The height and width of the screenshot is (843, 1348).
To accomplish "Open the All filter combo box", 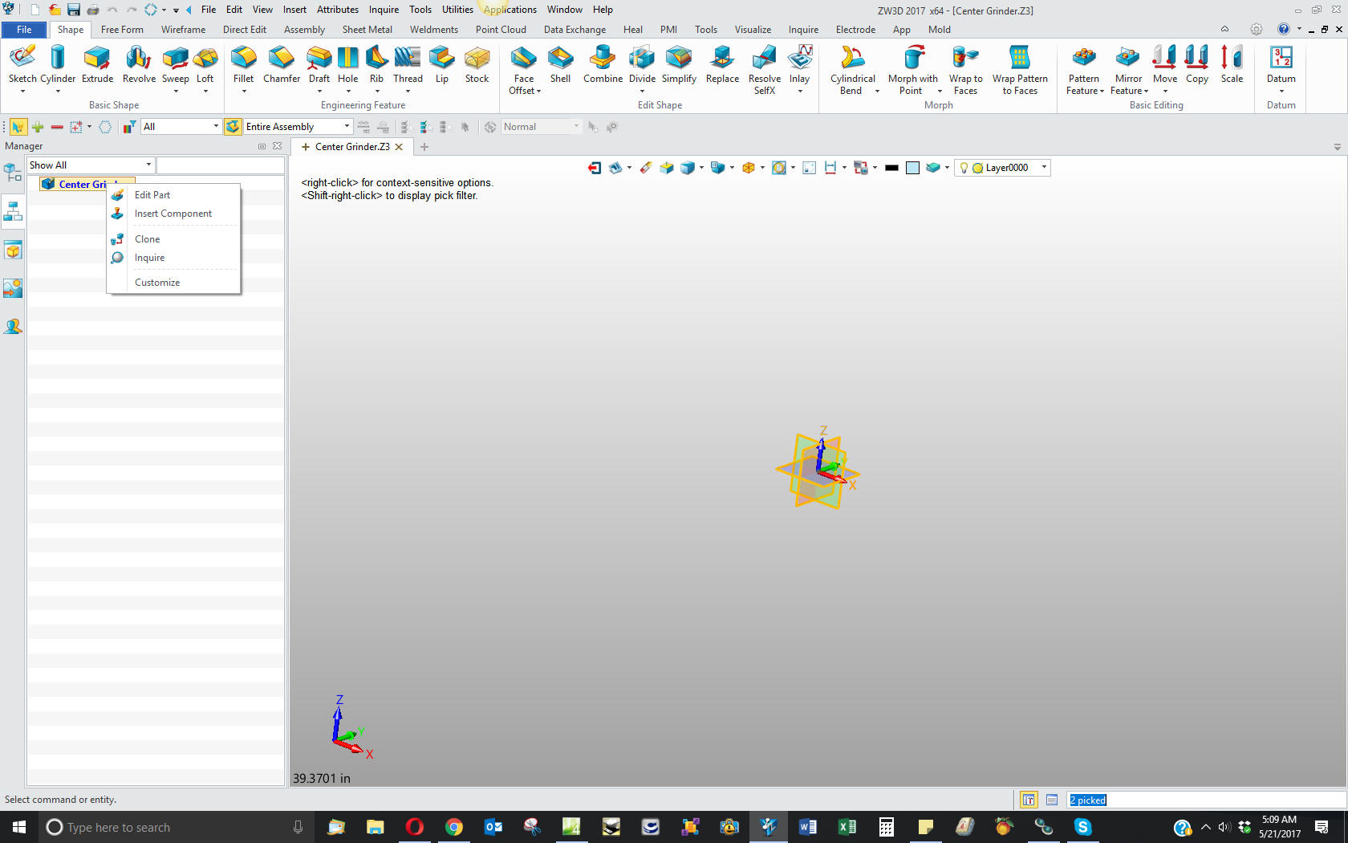I will (181, 127).
